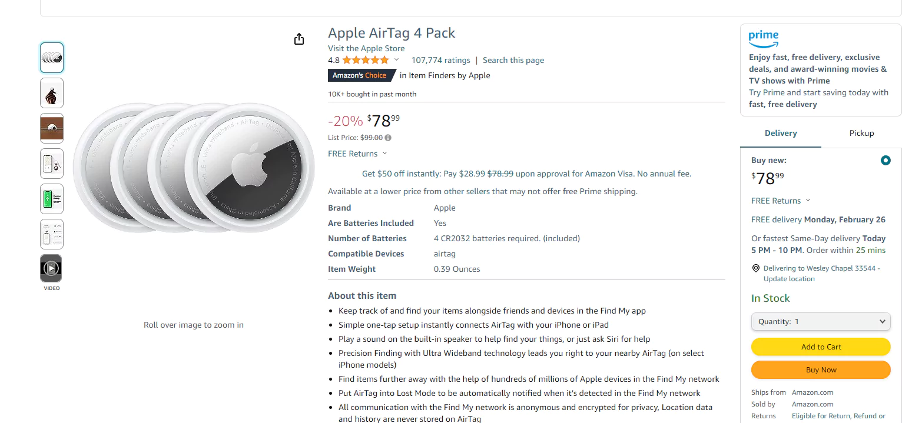Select the second product thumbnail
The height and width of the screenshot is (423, 912).
51,92
